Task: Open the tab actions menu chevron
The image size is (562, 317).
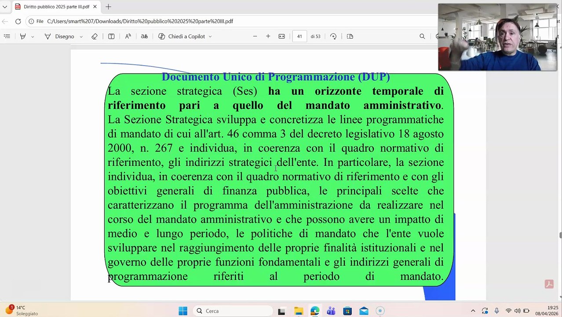Action: pyautogui.click(x=5, y=7)
